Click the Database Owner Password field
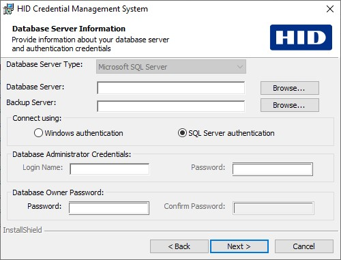The image size is (341, 260). (109, 208)
